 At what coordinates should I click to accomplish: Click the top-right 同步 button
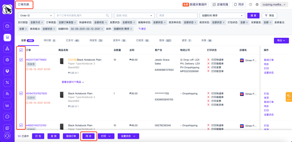coord(239,5)
